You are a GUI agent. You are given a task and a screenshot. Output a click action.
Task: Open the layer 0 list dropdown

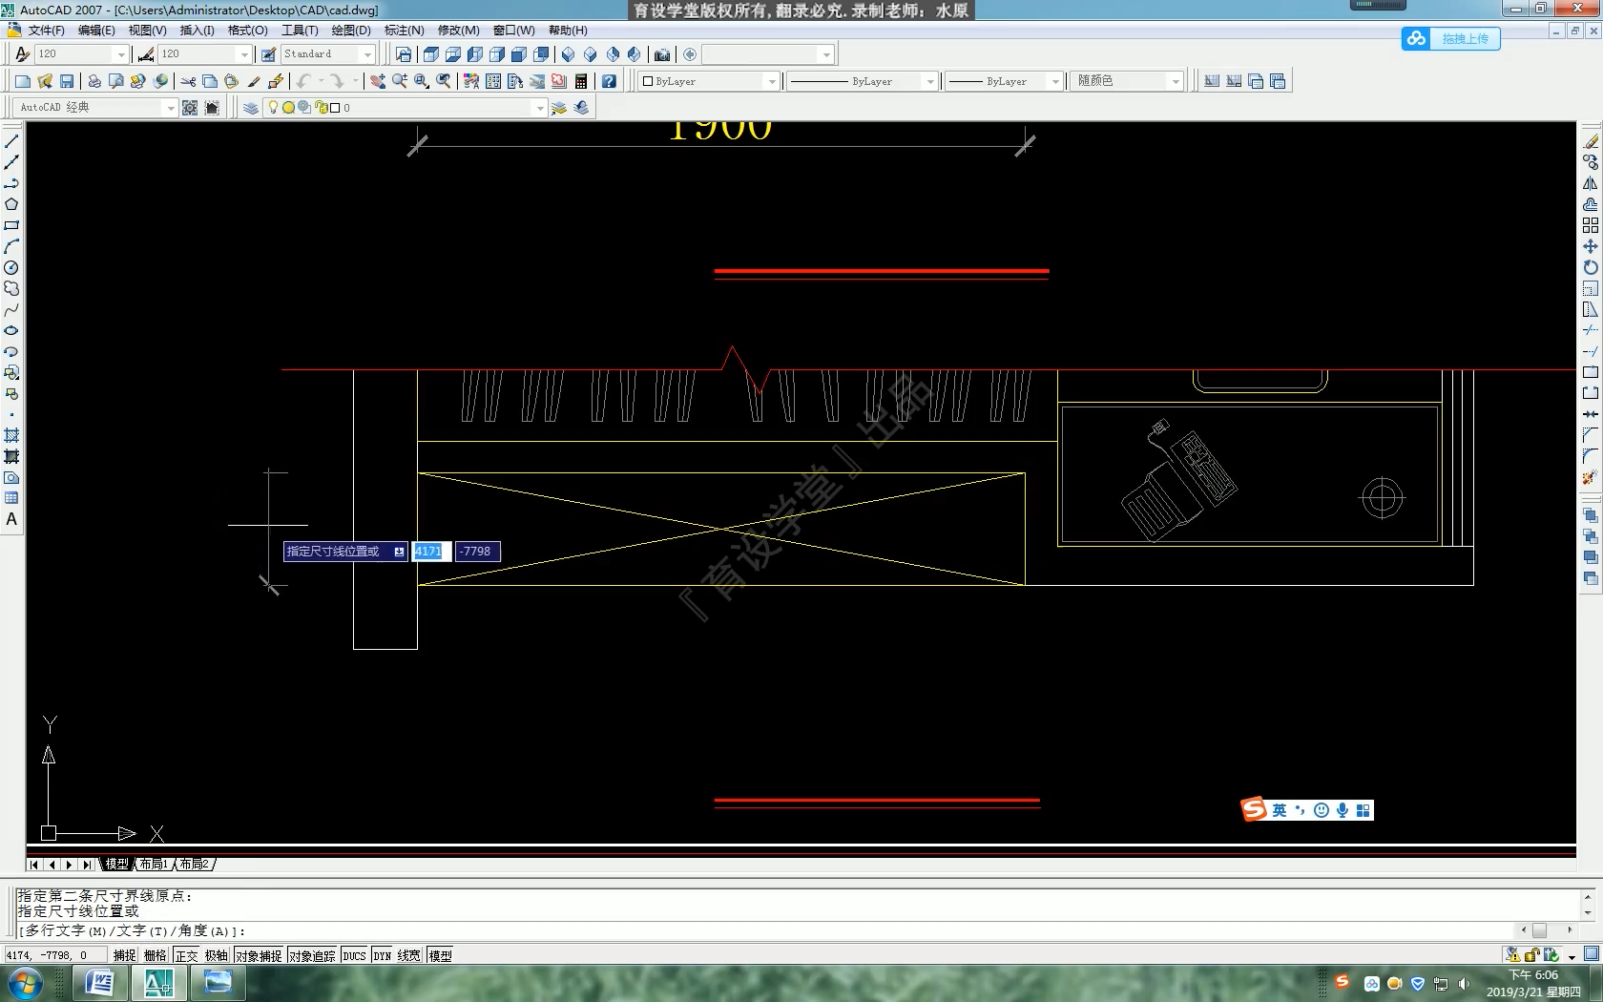pos(540,108)
